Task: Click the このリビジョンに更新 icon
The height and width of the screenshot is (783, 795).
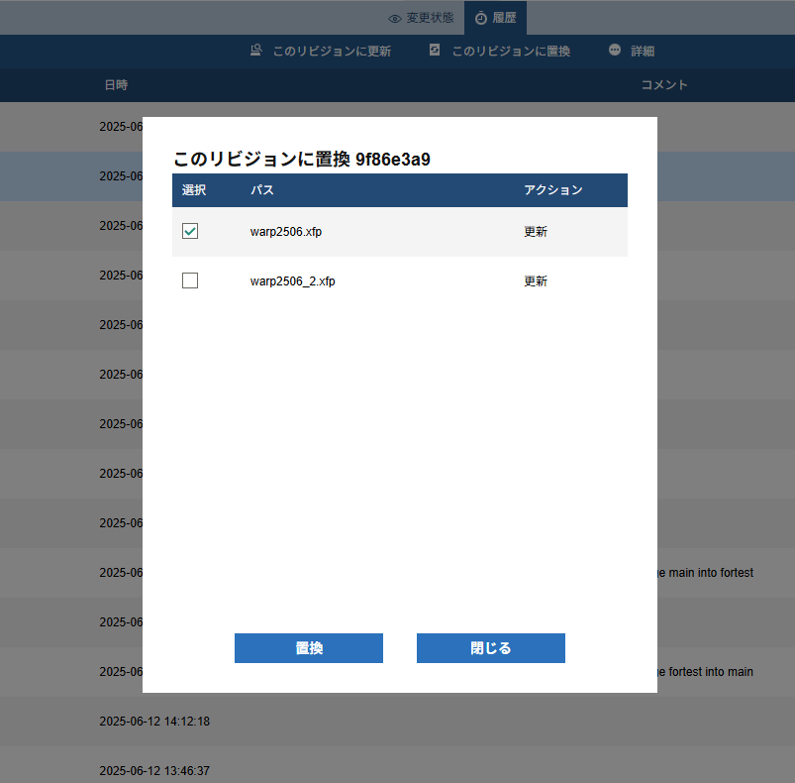Action: click(256, 50)
